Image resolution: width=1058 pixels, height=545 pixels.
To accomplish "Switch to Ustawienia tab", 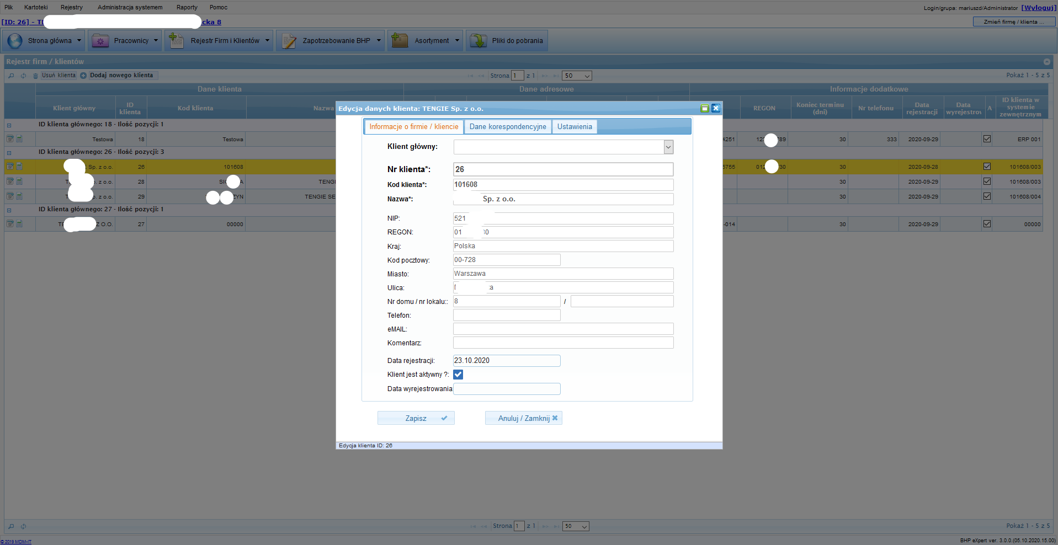I will tap(575, 127).
